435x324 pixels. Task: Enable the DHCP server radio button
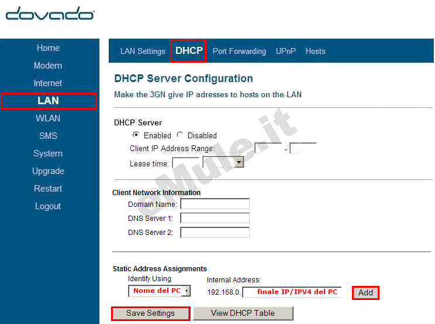136,135
